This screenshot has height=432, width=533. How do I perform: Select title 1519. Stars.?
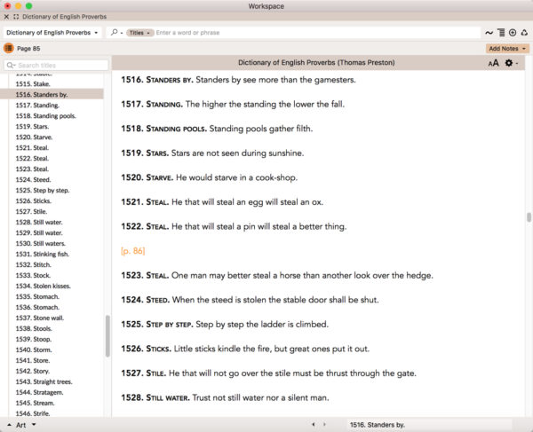(x=32, y=126)
